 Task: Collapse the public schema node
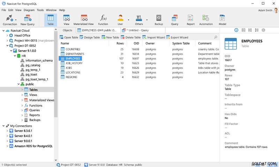[18, 84]
